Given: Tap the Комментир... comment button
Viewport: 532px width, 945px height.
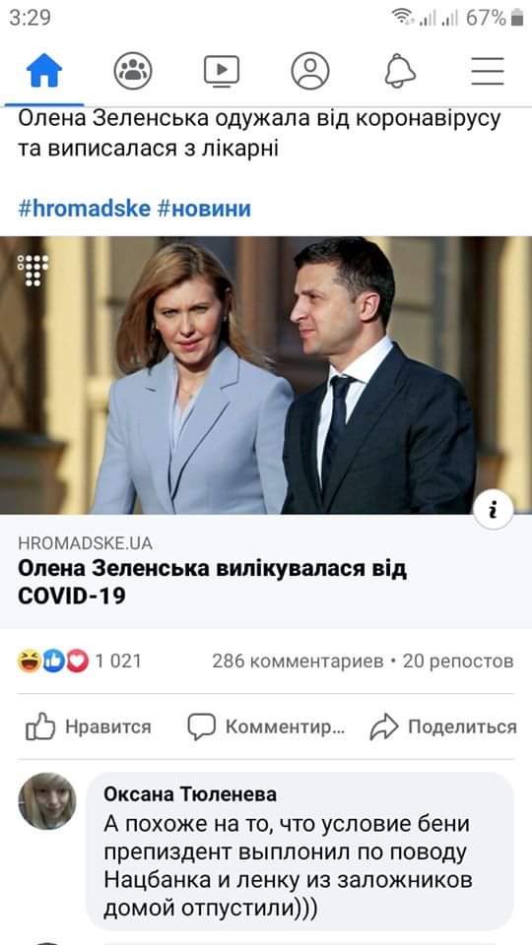Looking at the screenshot, I should 266,726.
